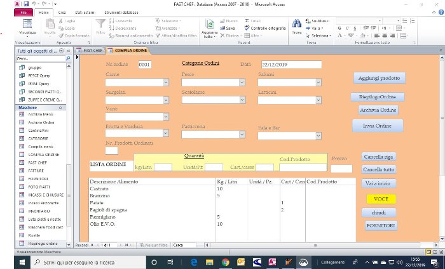Screen dimensions: 445x269
Task: Click Cancella riga button
Action: coord(379,157)
